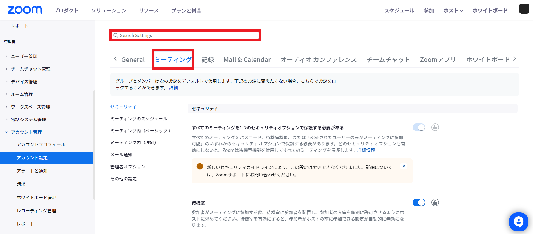Open the profile avatar in the top right
The image size is (533, 234).
tap(524, 9)
